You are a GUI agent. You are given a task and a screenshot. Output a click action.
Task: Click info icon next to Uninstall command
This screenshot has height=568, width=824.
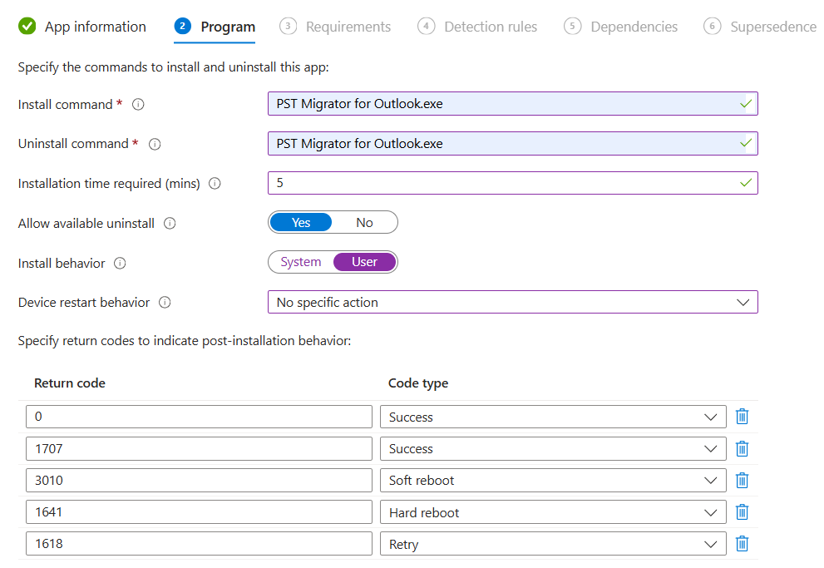155,144
